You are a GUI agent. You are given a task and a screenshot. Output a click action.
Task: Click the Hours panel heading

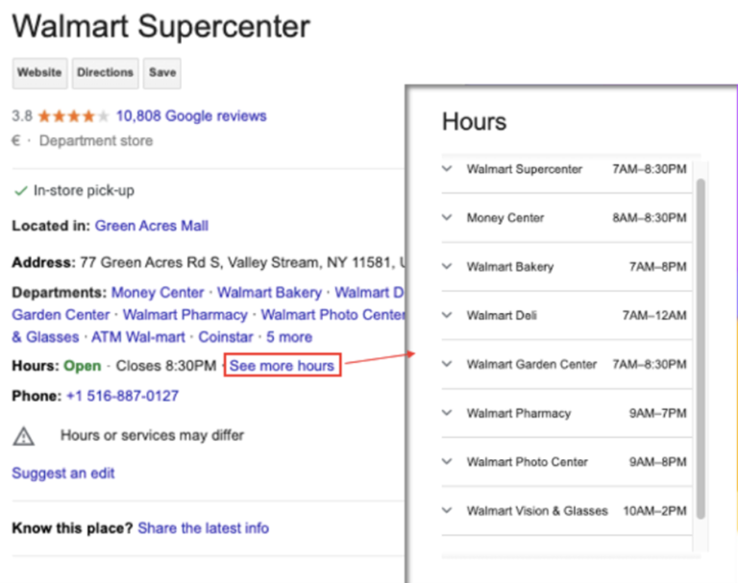coord(474,121)
